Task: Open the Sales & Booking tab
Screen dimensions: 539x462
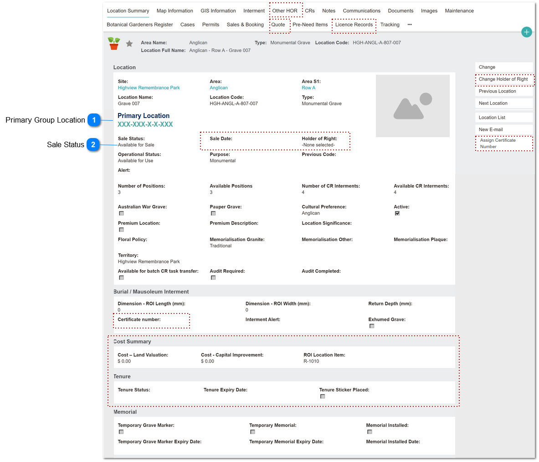Action: pyautogui.click(x=245, y=25)
